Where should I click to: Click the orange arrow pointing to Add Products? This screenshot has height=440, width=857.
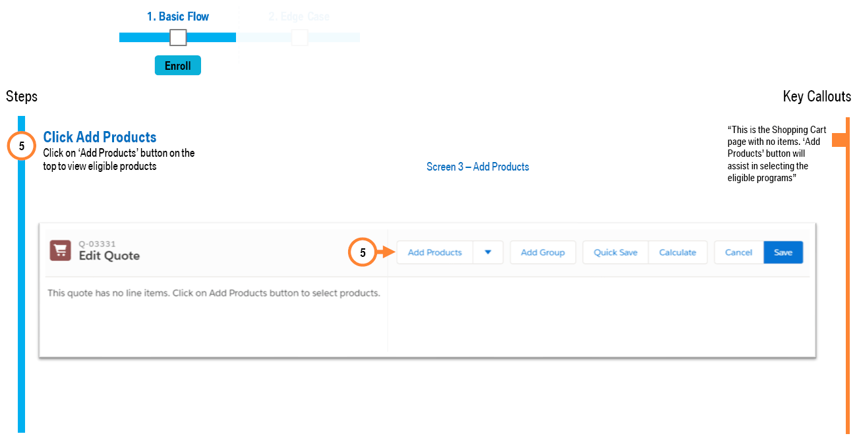pyautogui.click(x=384, y=252)
